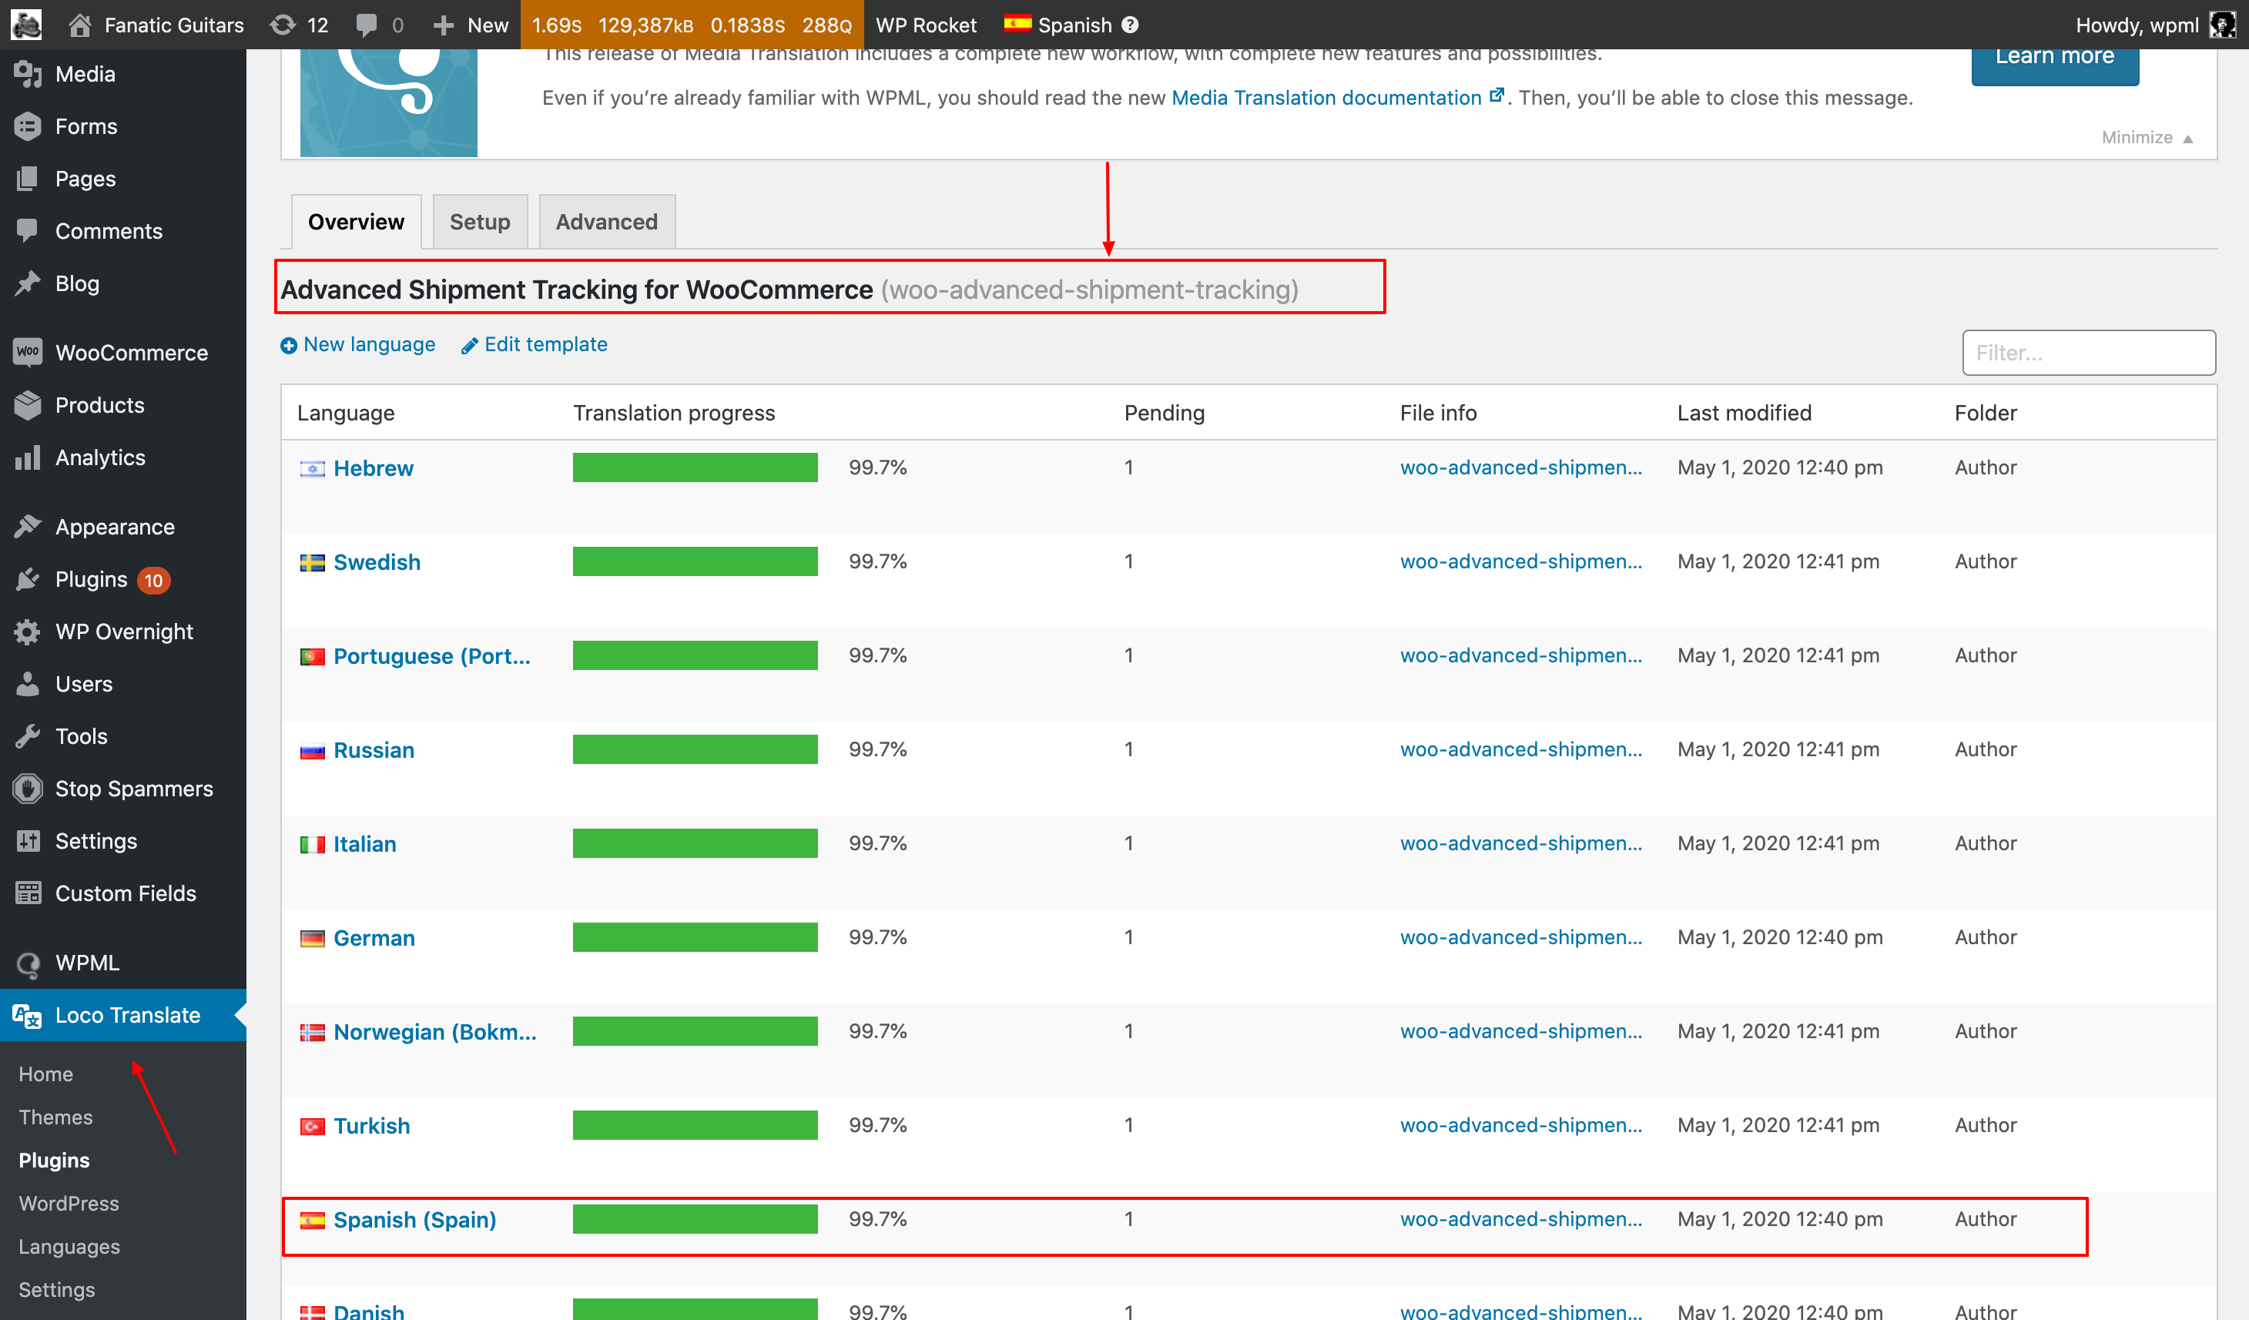Image resolution: width=2249 pixels, height=1320 pixels.
Task: Click the Edit template link
Action: click(534, 344)
